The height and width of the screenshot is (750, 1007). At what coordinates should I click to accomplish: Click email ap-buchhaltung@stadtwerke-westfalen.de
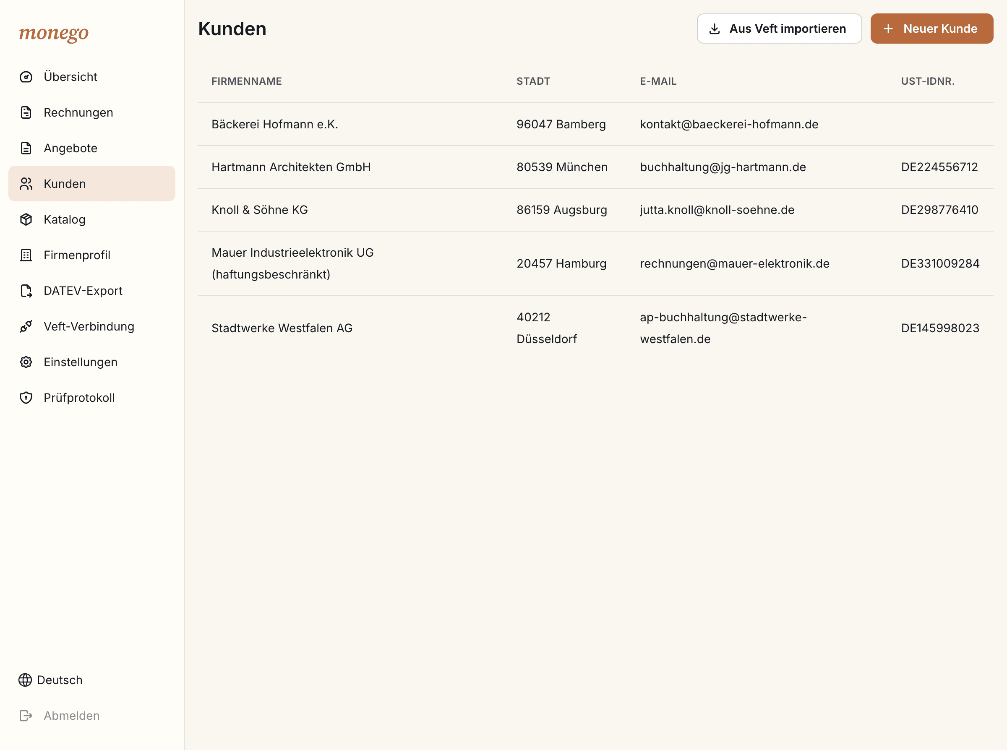tap(723, 328)
